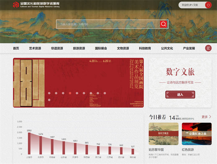217x164 pixels.
Task: Click the red power logout icon
Action: coord(208,5)
